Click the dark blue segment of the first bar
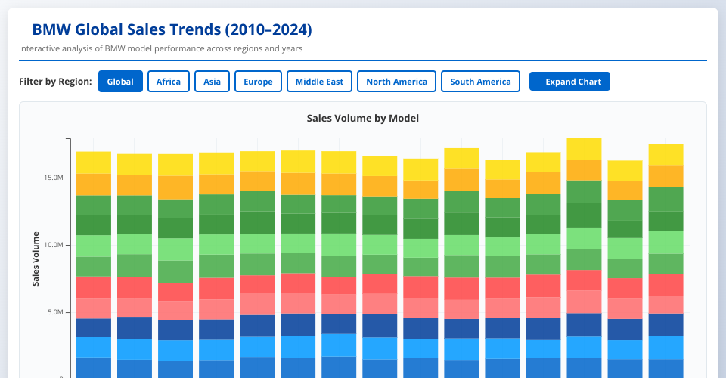 coord(94,327)
